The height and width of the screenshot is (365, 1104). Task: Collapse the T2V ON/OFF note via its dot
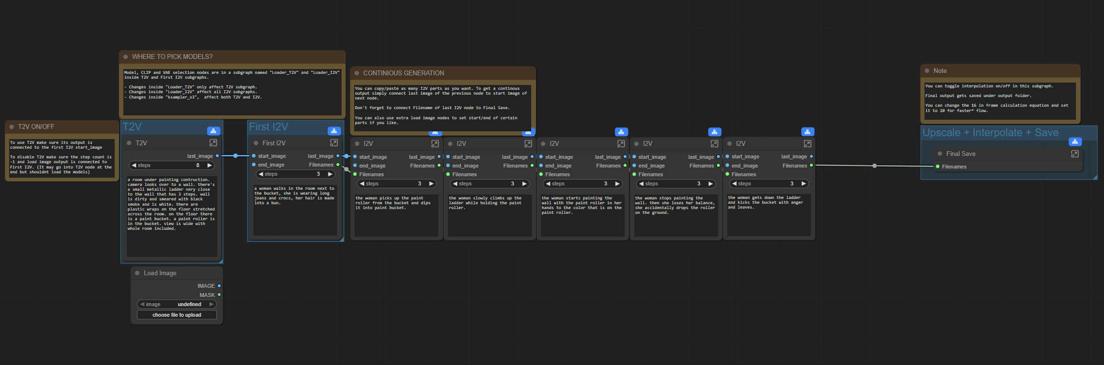tap(12, 127)
